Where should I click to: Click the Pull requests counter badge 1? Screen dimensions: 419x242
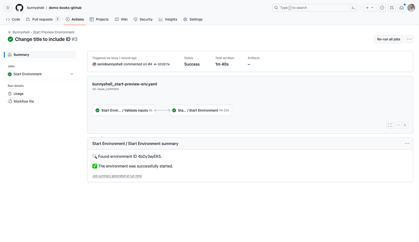pos(57,19)
